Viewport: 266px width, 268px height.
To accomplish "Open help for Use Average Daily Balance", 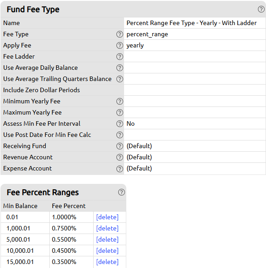I will click(120, 68).
